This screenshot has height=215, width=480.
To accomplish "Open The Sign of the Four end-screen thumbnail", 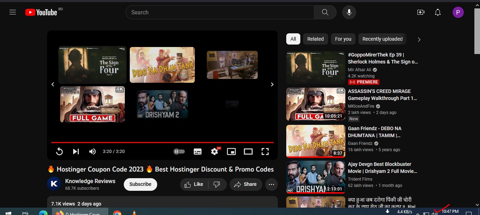I will (x=92, y=65).
